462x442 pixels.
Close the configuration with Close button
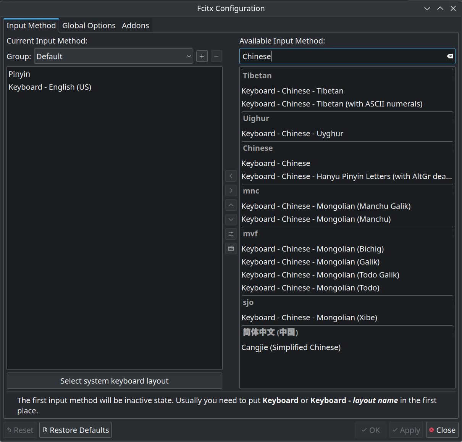(x=442, y=430)
